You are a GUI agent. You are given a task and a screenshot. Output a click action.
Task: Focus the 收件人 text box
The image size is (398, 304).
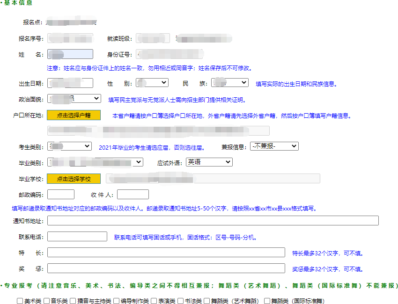point(133,194)
